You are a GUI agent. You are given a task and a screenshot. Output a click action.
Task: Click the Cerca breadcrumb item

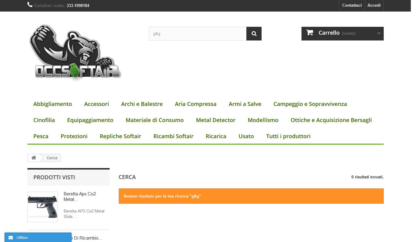pos(52,158)
